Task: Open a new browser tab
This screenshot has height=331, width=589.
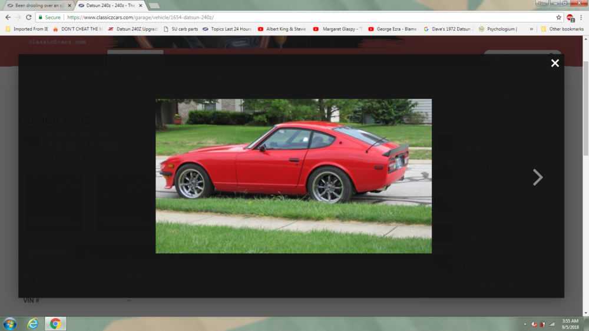Action: (x=154, y=6)
